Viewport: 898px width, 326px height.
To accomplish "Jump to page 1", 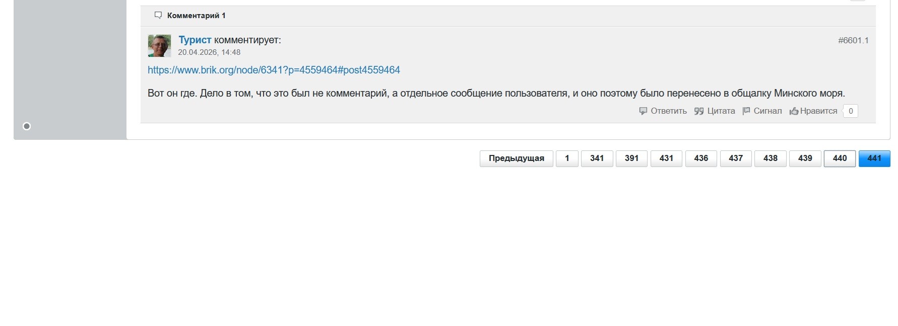I will click(x=567, y=158).
